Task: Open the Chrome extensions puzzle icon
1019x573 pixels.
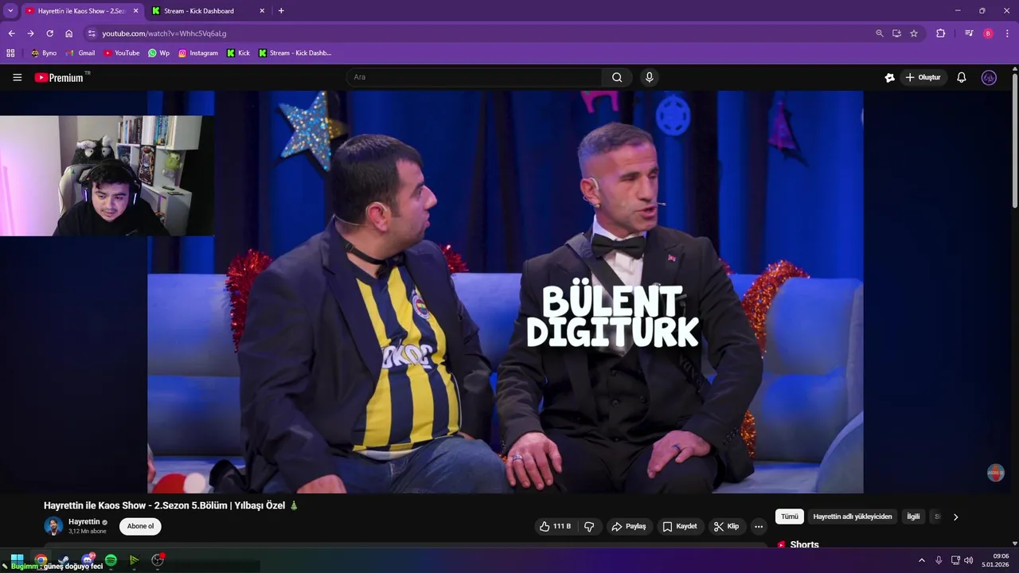Action: (940, 33)
